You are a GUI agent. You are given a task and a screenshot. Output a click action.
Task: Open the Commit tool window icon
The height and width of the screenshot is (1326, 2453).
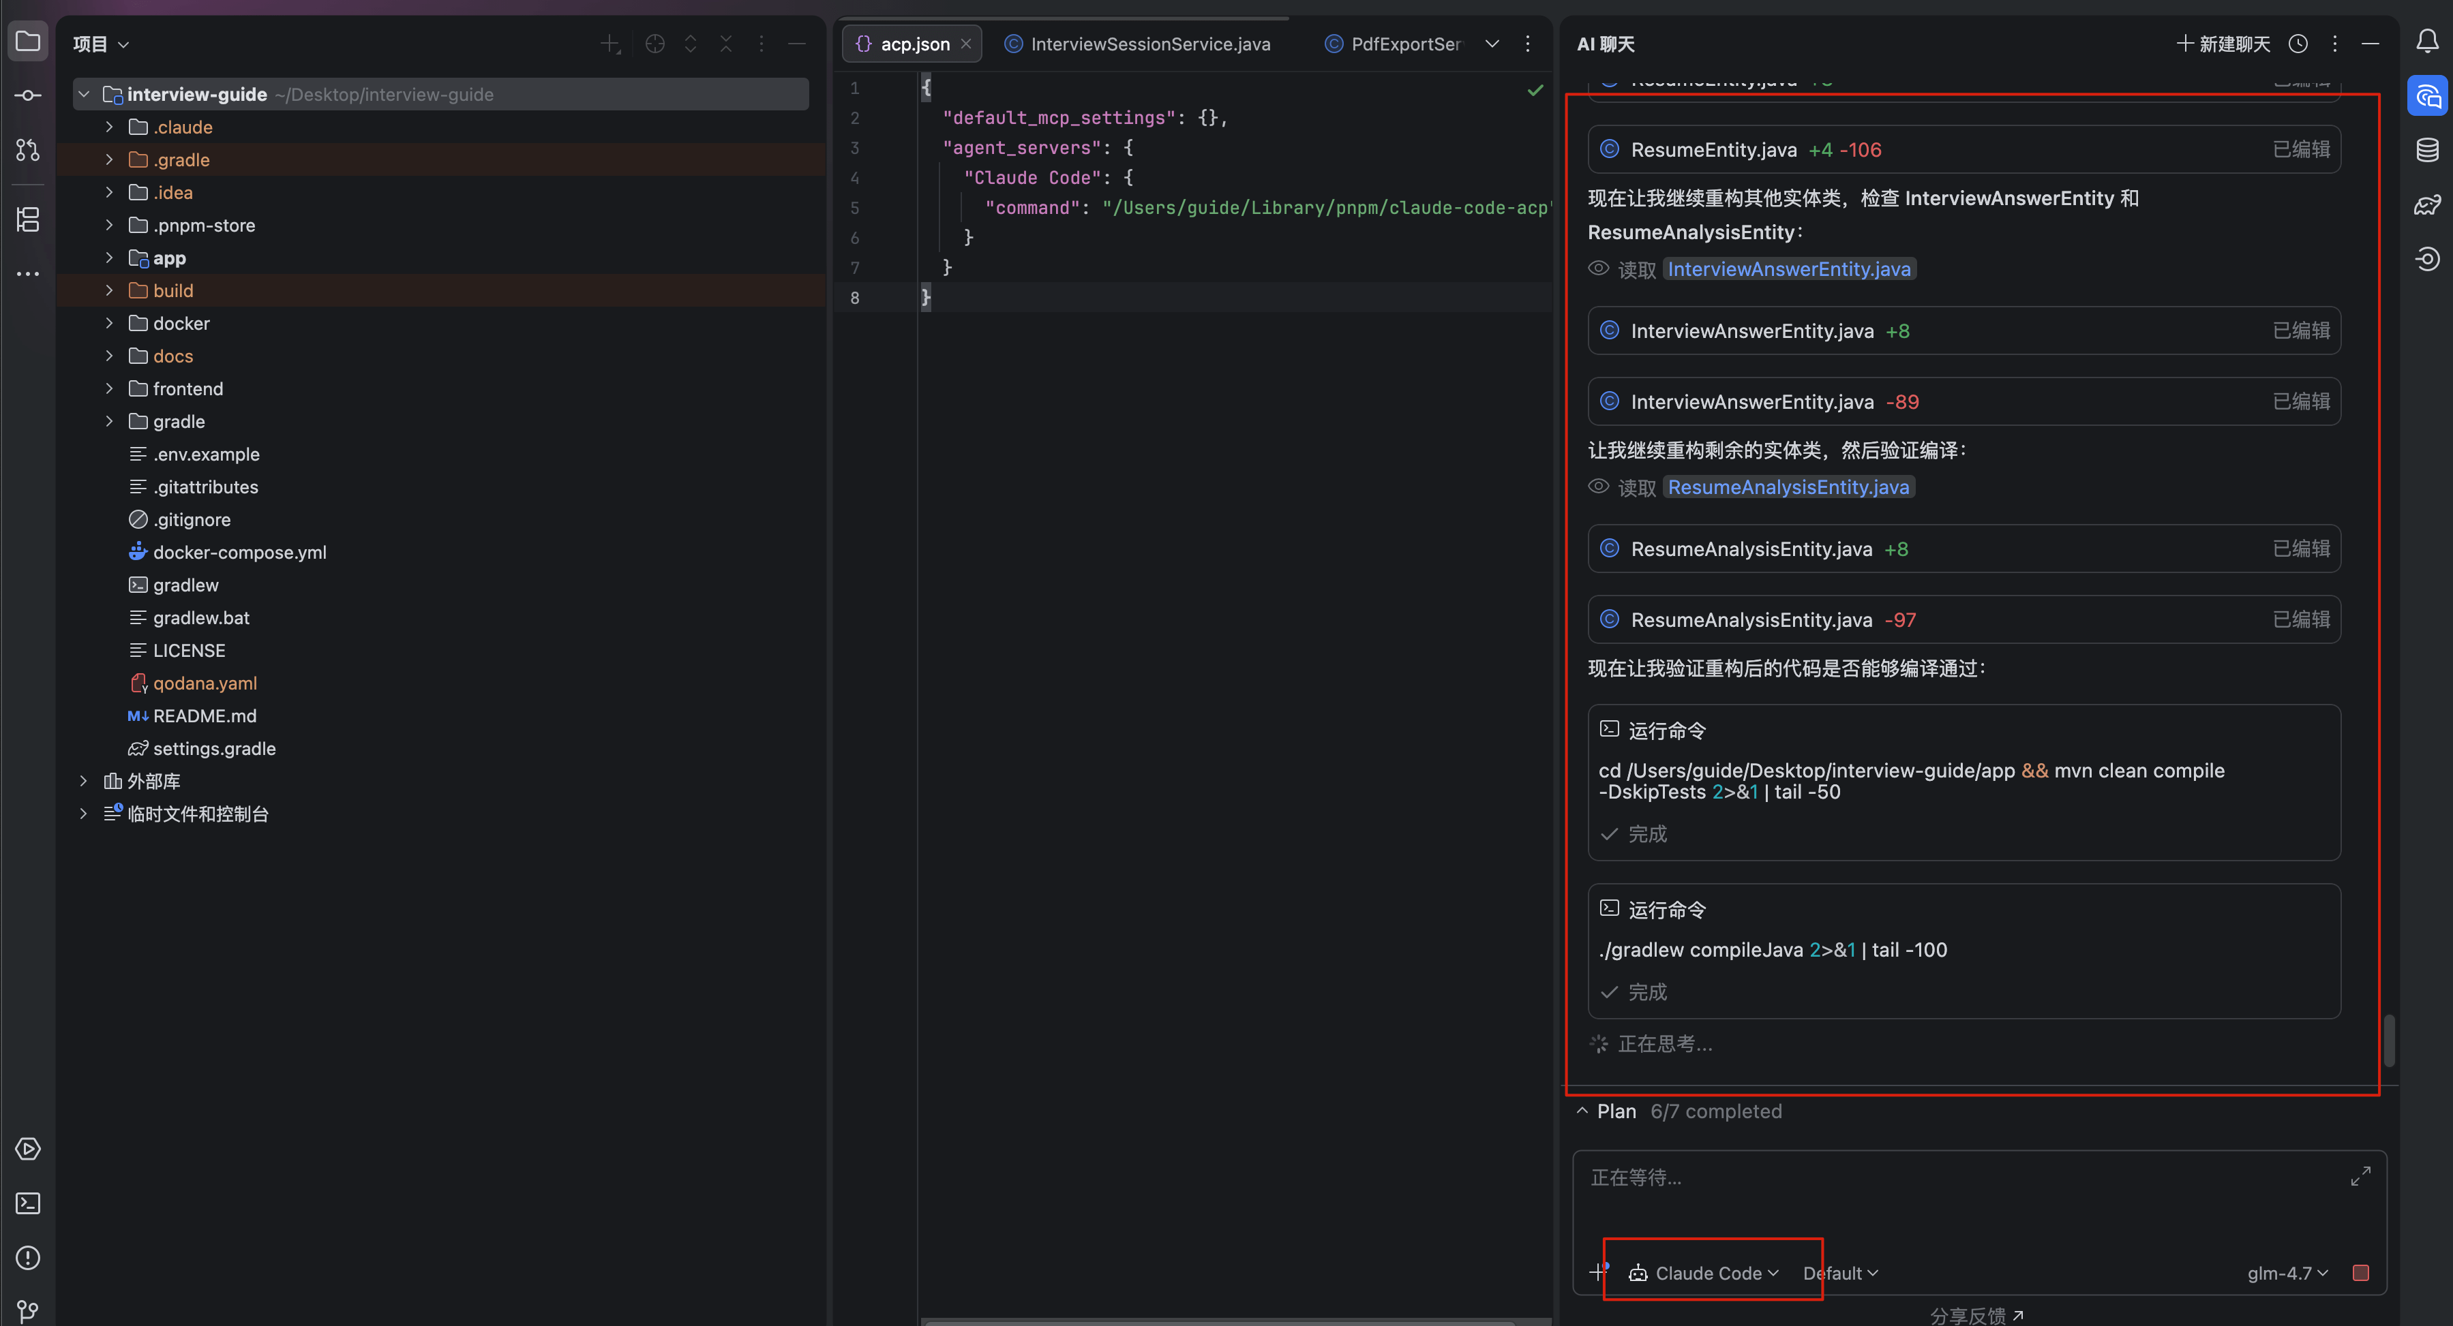point(28,95)
